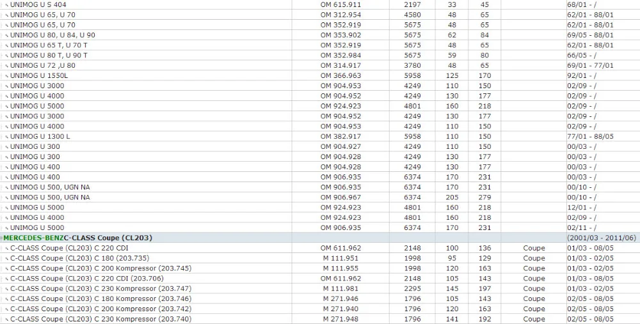
Task: Select C-CLASS Coupe C 200 Kompressor (203.745) entry
Action: point(101,268)
